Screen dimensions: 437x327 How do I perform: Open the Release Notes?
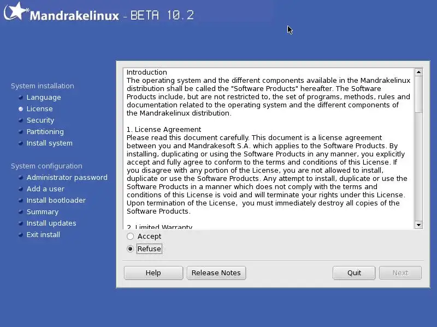point(216,273)
